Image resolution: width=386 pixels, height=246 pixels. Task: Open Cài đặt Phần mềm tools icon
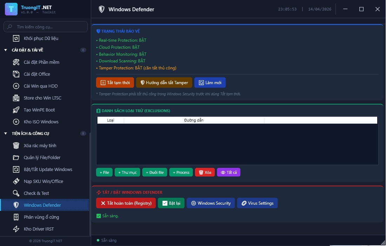(x=16, y=62)
